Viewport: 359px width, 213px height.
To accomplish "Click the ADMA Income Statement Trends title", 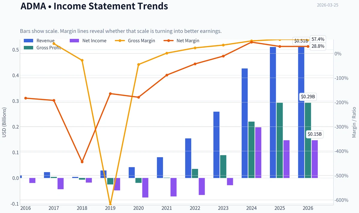I will click(94, 6).
